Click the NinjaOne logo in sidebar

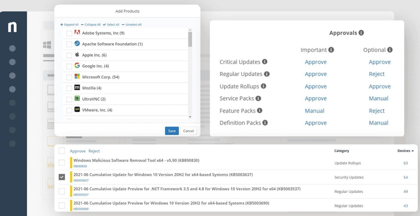pyautogui.click(x=12, y=27)
